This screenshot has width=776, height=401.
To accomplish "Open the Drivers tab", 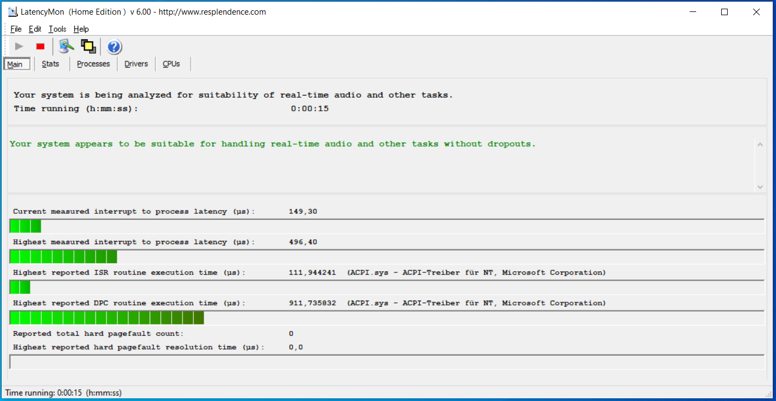I will 136,64.
